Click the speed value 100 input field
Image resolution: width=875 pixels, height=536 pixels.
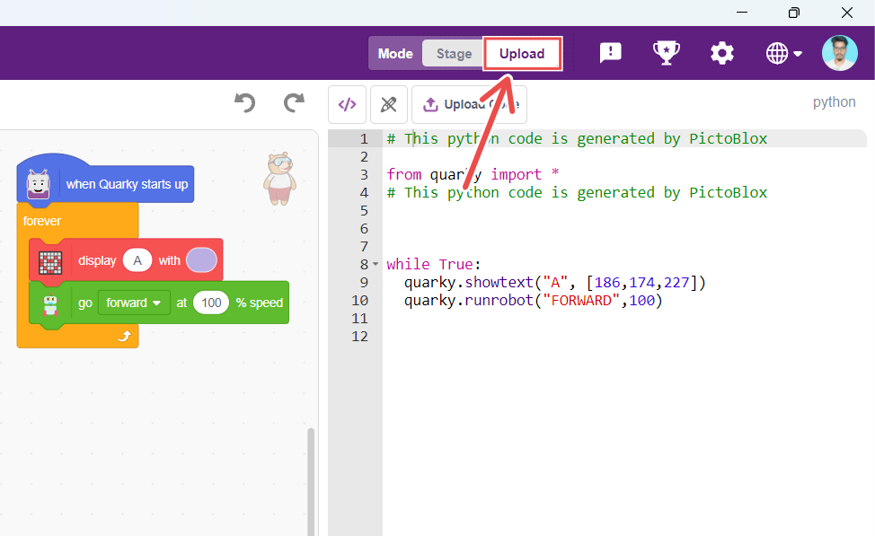point(211,303)
